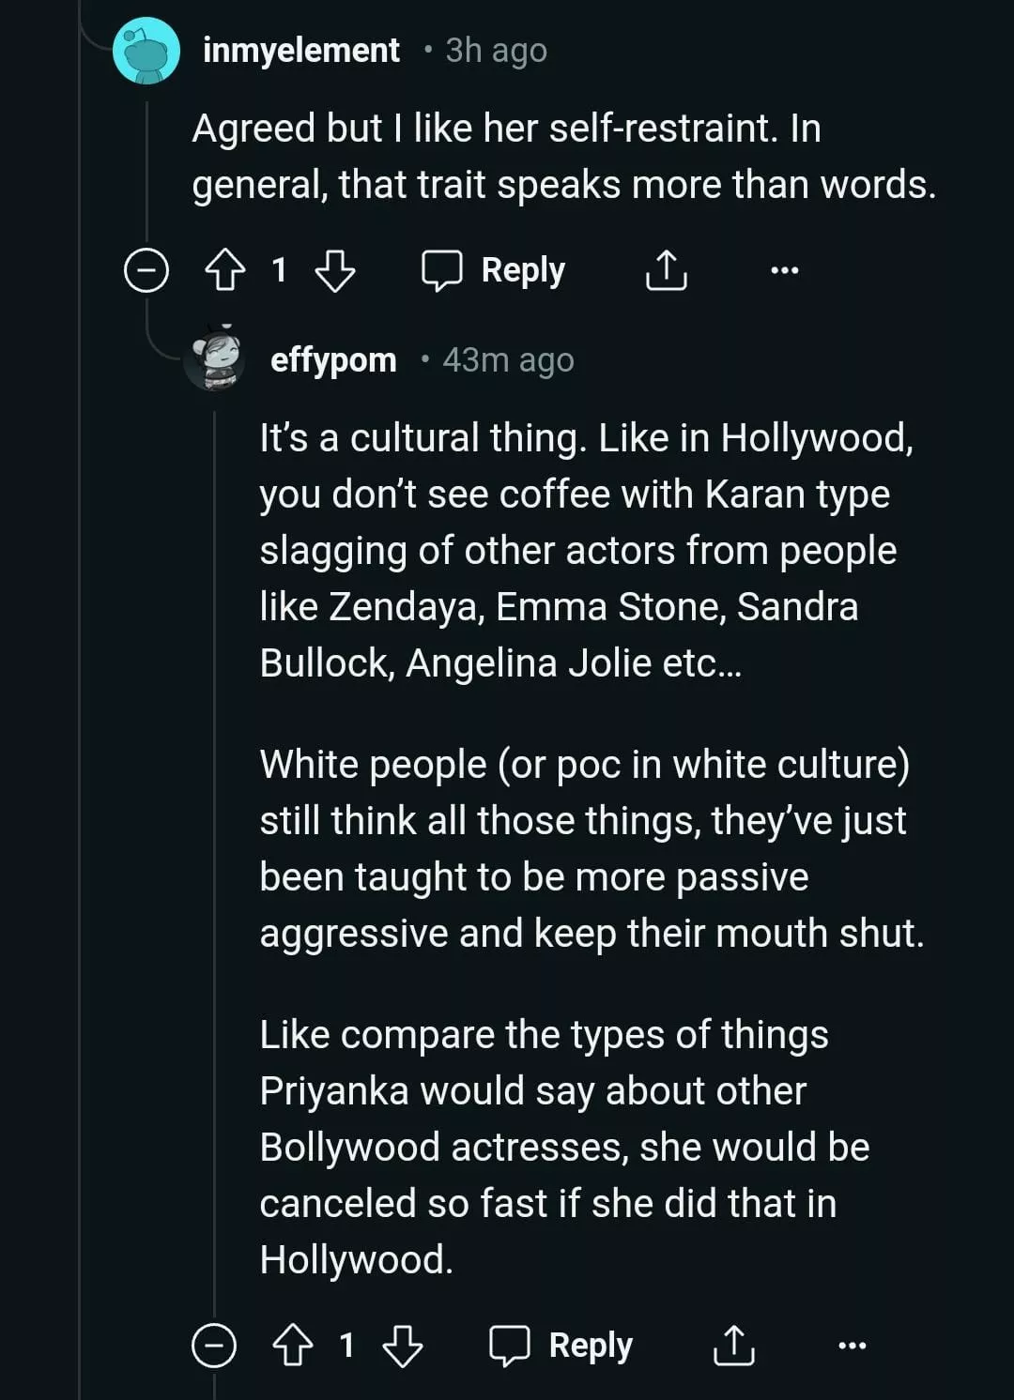Open effypom's user profile link
1014x1400 pixels.
[333, 359]
